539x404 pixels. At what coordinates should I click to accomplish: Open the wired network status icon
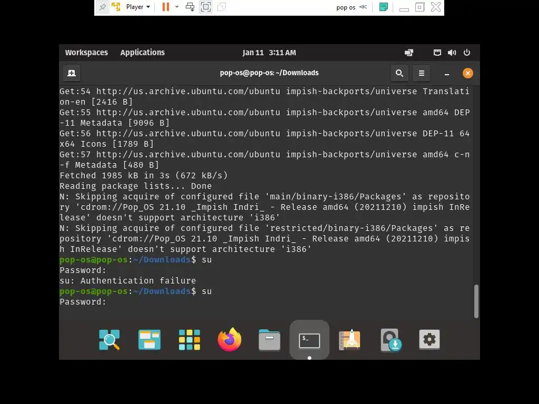pos(437,53)
